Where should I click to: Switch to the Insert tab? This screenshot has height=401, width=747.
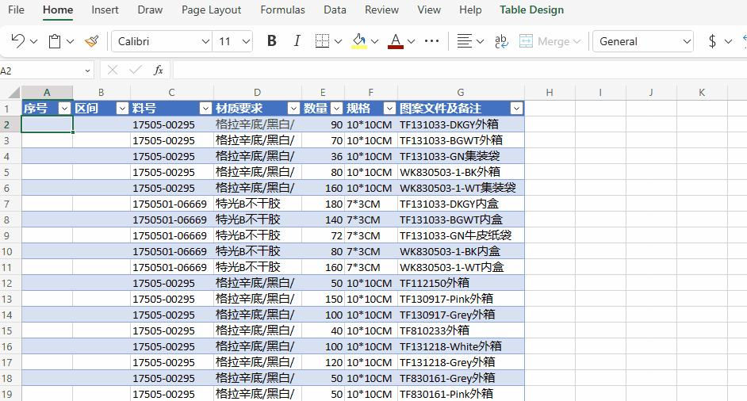pos(105,10)
